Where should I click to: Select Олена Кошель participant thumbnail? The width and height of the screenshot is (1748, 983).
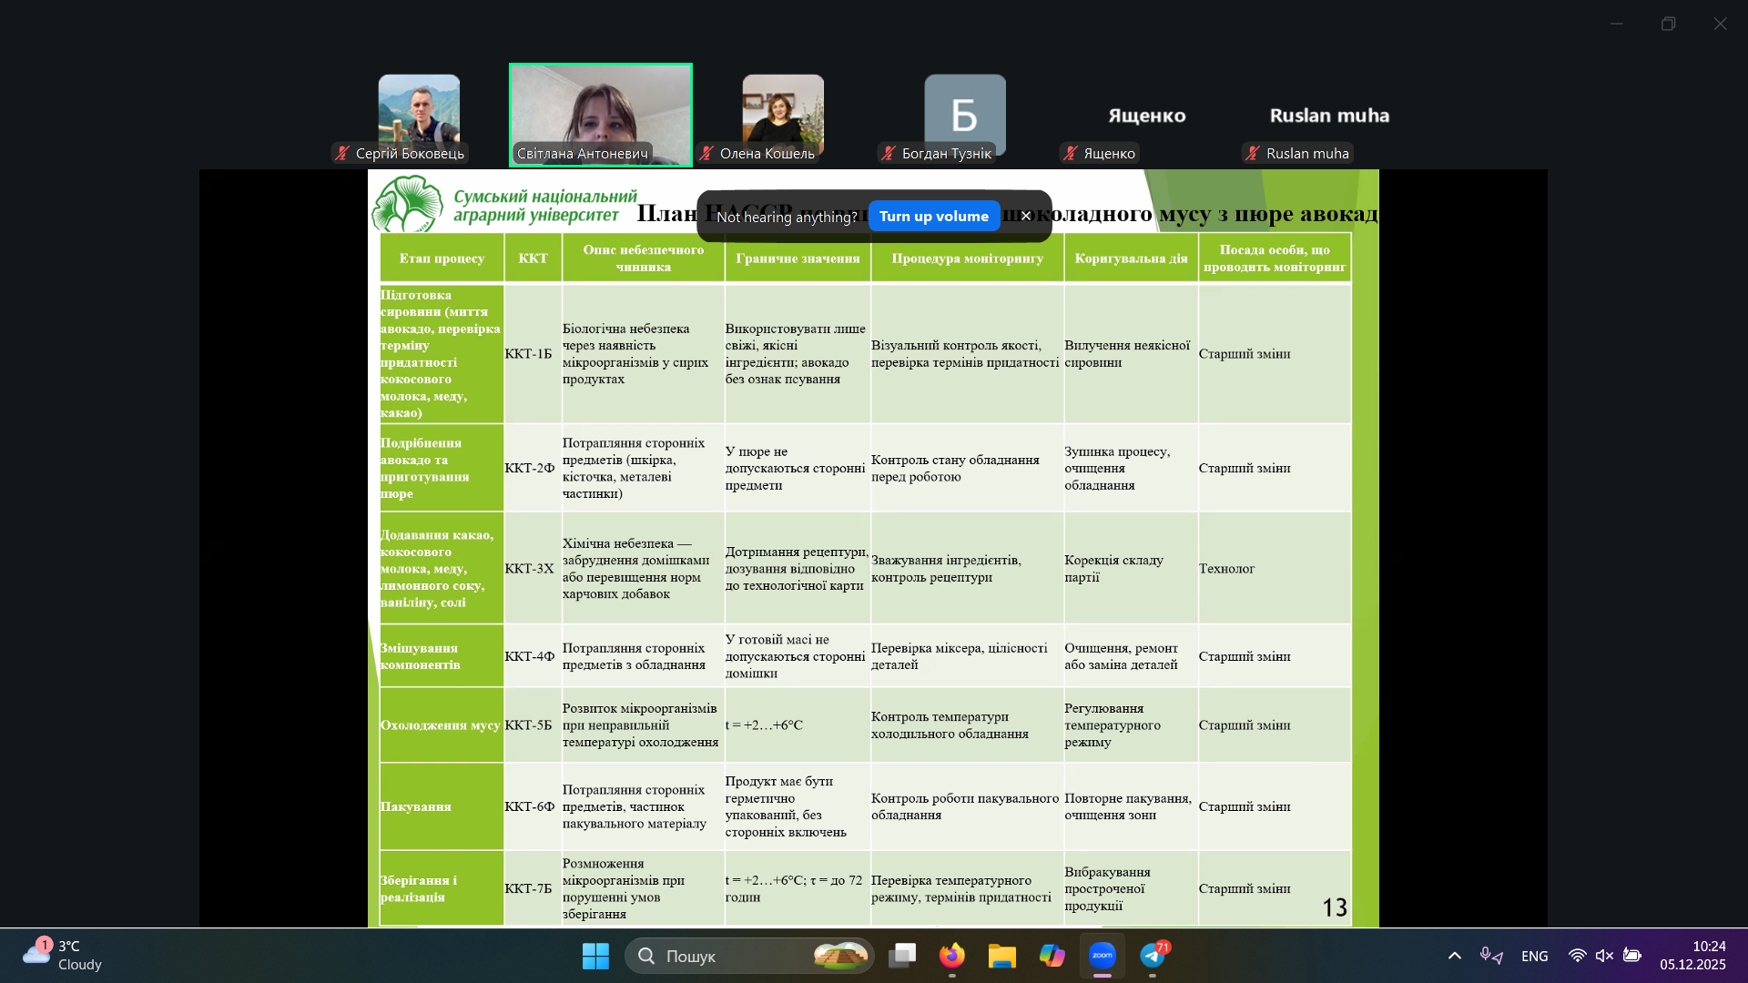(x=782, y=114)
